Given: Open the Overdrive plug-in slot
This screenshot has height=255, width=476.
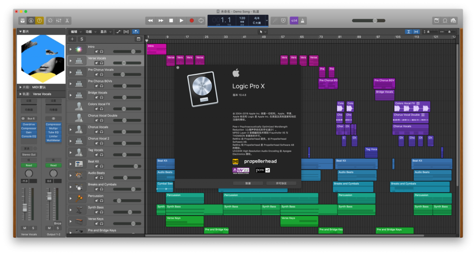Looking at the screenshot, I should coord(28,124).
